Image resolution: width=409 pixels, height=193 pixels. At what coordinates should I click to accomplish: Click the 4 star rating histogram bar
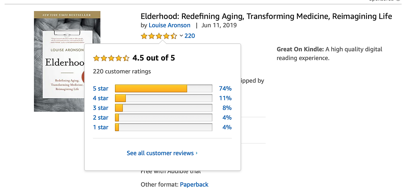[163, 98]
